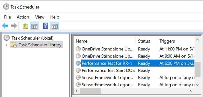This screenshot has width=203, height=97.
Task: Toggle the Show/Hide Console Tree toolbar icon
Action: (34, 26)
